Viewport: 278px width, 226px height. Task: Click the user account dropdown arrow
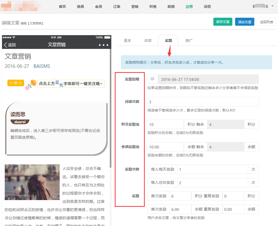click(x=272, y=6)
